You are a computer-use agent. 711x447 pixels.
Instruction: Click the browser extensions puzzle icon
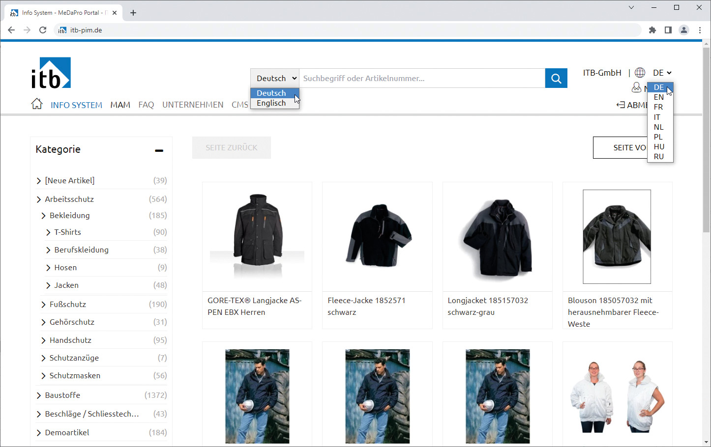652,30
